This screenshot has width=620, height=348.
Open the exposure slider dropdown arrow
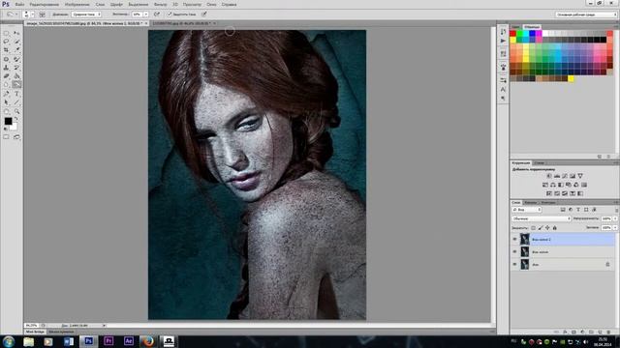coord(146,14)
